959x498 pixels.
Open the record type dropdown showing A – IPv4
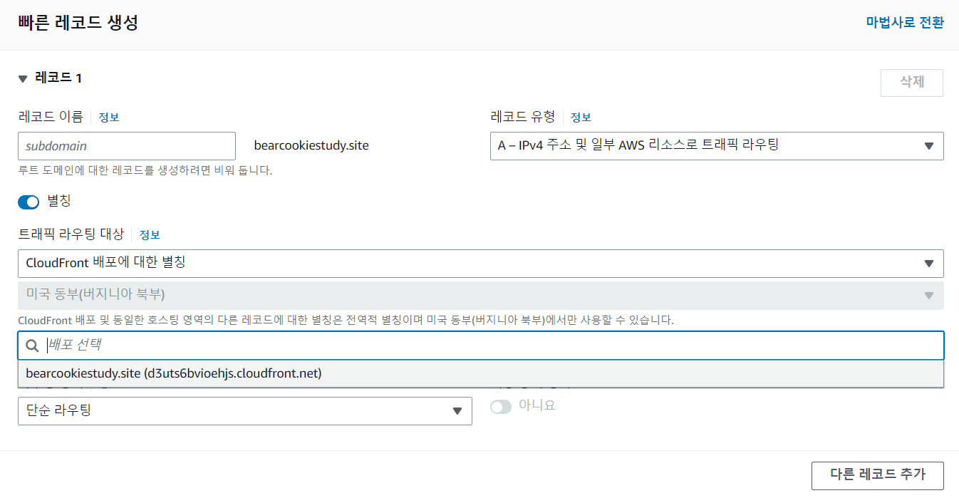[x=716, y=145]
